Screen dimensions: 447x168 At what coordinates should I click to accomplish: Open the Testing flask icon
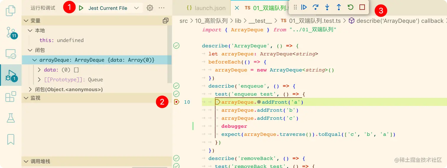click(11, 118)
